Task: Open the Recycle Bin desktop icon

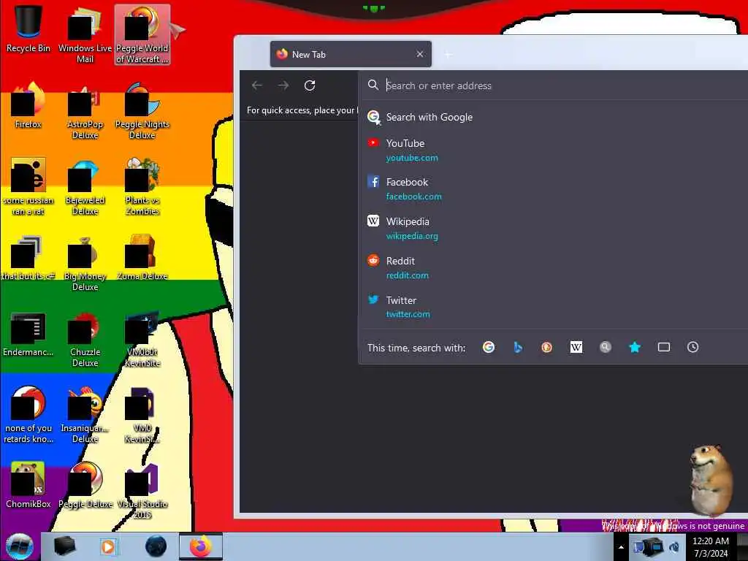Action: tap(28, 28)
